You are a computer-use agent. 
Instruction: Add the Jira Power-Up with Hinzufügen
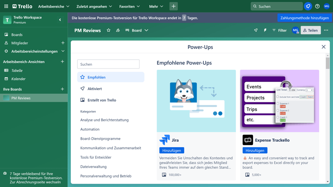(x=171, y=150)
